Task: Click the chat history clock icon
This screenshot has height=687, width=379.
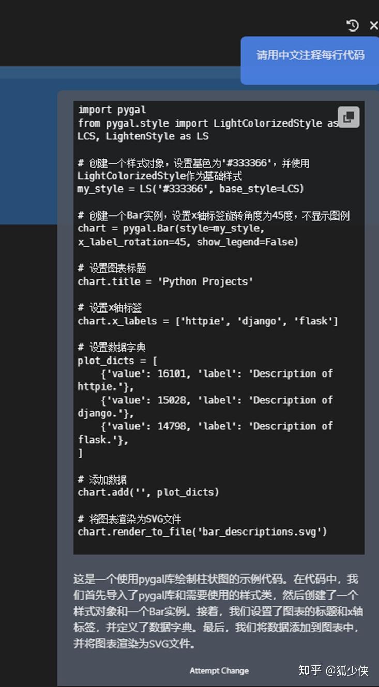Action: (x=353, y=25)
